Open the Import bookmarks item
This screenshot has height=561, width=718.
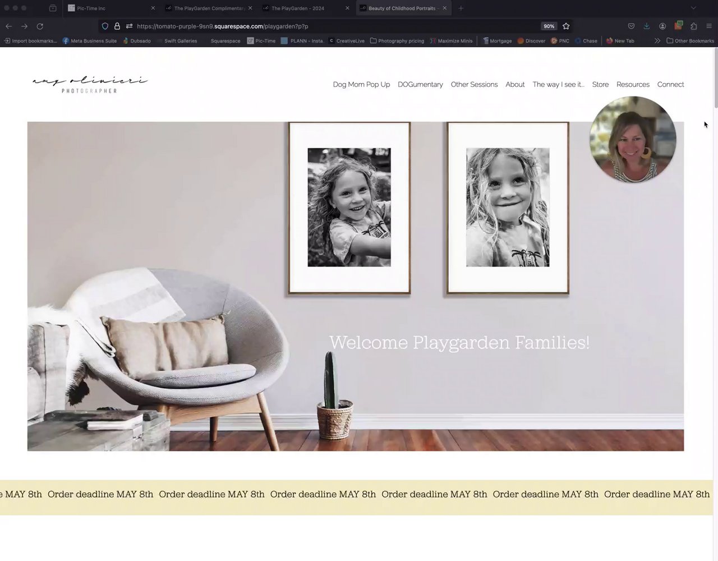tap(30, 41)
